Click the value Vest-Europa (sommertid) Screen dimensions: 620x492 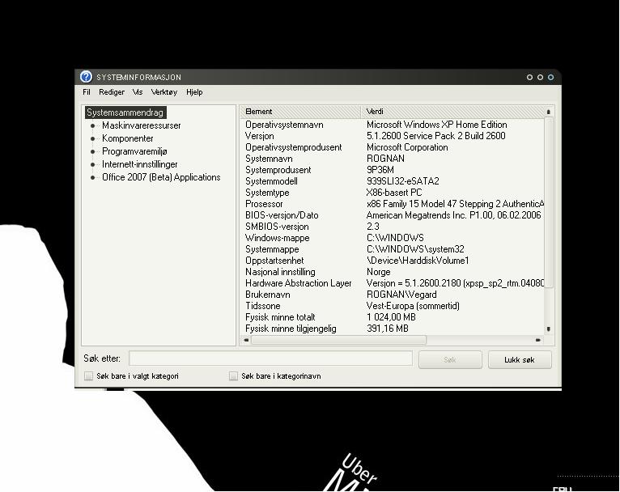tap(413, 306)
